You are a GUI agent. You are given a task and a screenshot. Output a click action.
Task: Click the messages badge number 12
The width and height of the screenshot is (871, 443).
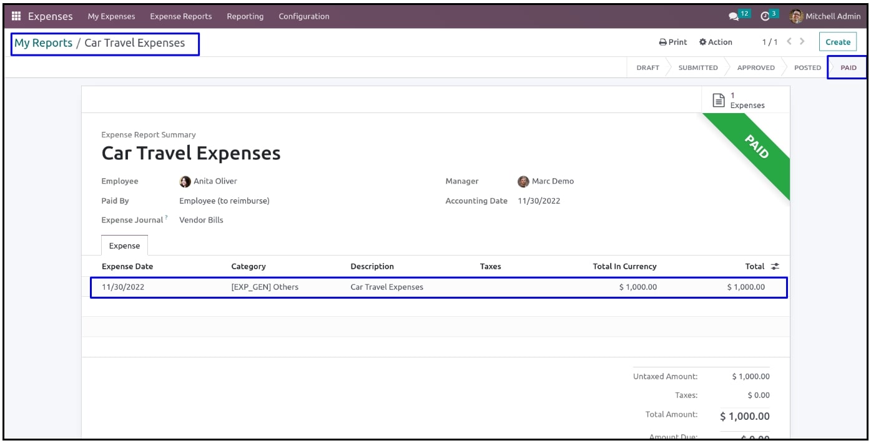(x=744, y=14)
